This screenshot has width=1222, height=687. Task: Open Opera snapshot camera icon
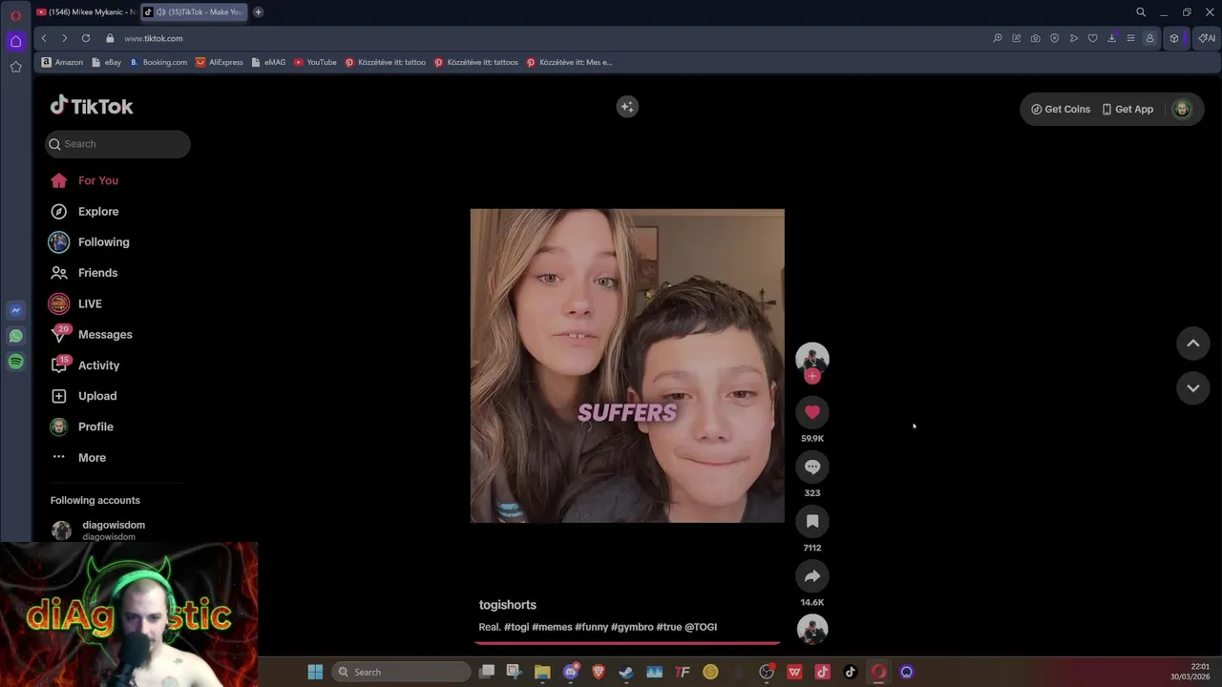(1035, 38)
